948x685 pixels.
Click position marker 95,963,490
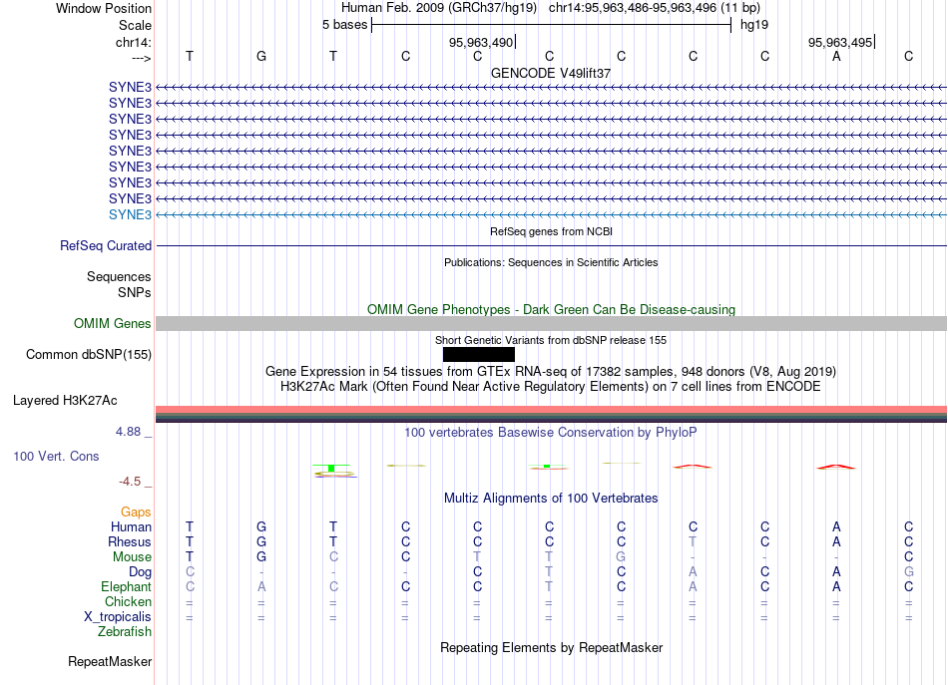[481, 42]
